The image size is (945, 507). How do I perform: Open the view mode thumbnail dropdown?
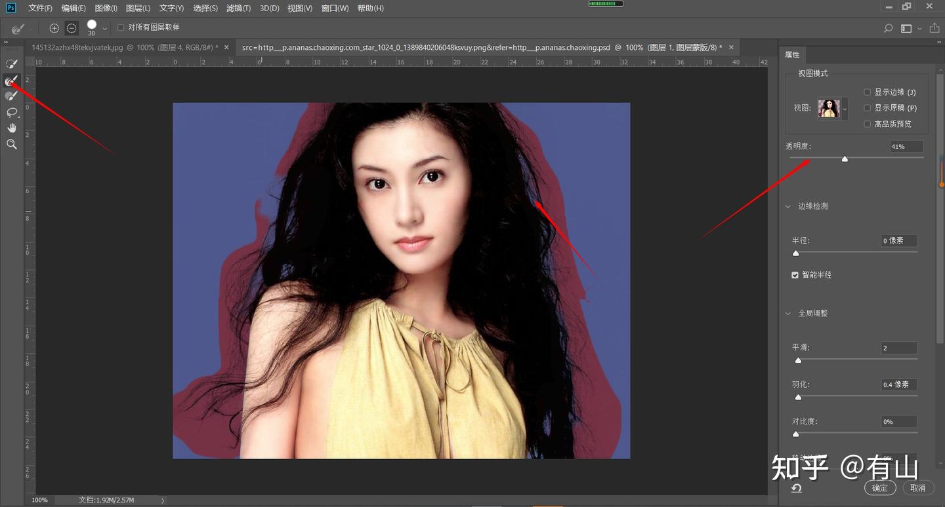(x=845, y=109)
